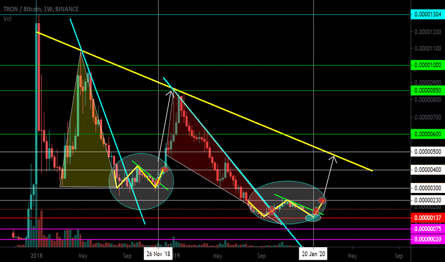Click the Sep label before 26 Nov '18
Image resolution: width=445 pixels, height=262 pixels.
[127, 256]
